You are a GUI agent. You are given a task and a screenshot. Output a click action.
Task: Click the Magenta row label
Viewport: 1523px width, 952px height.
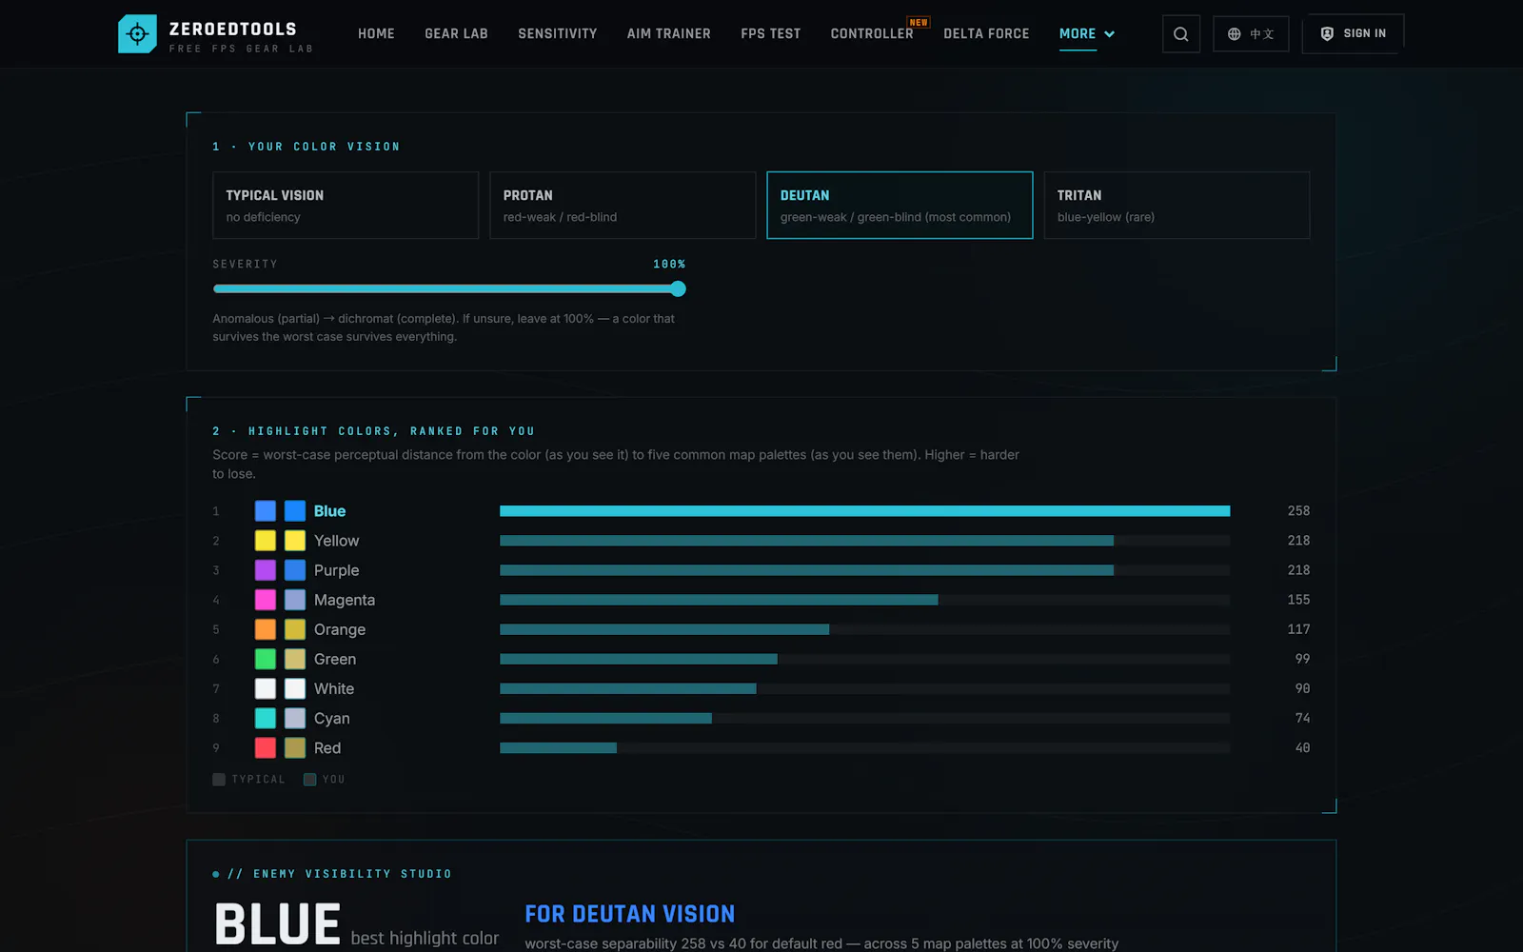345,600
